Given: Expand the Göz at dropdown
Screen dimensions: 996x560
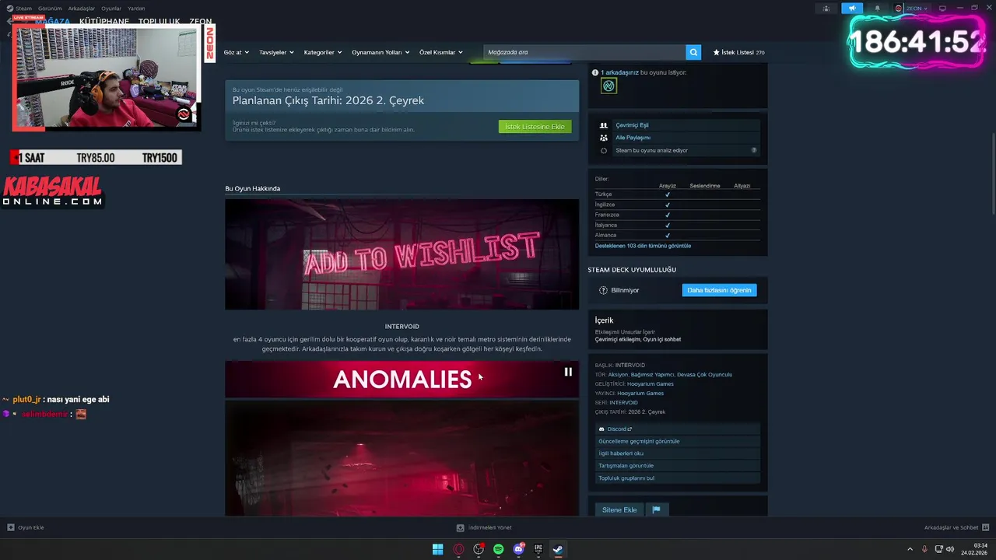Looking at the screenshot, I should [x=237, y=52].
